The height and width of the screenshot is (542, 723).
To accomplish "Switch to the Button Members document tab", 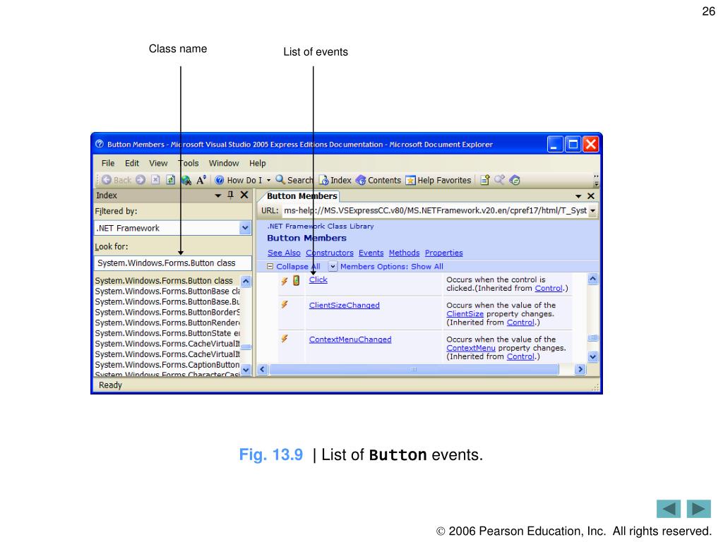I will point(302,196).
